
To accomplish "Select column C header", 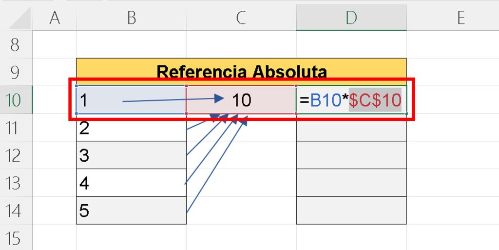I will point(241,18).
